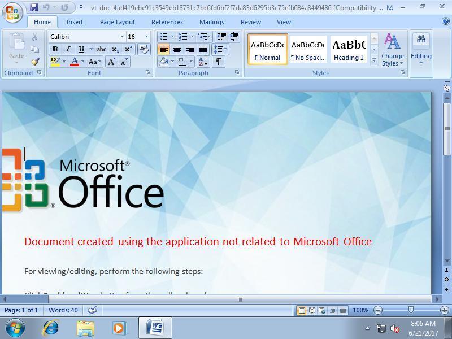
Task: Open highlight color dropdown arrow
Action: [x=64, y=62]
